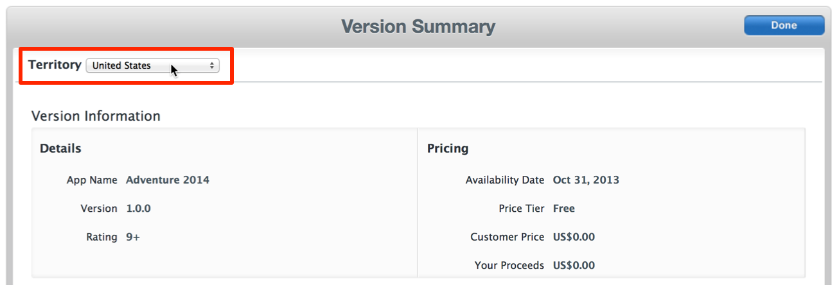Viewport: 839px width, 285px height.
Task: Select the Oct 31, 2013 availability date
Action: click(x=586, y=180)
